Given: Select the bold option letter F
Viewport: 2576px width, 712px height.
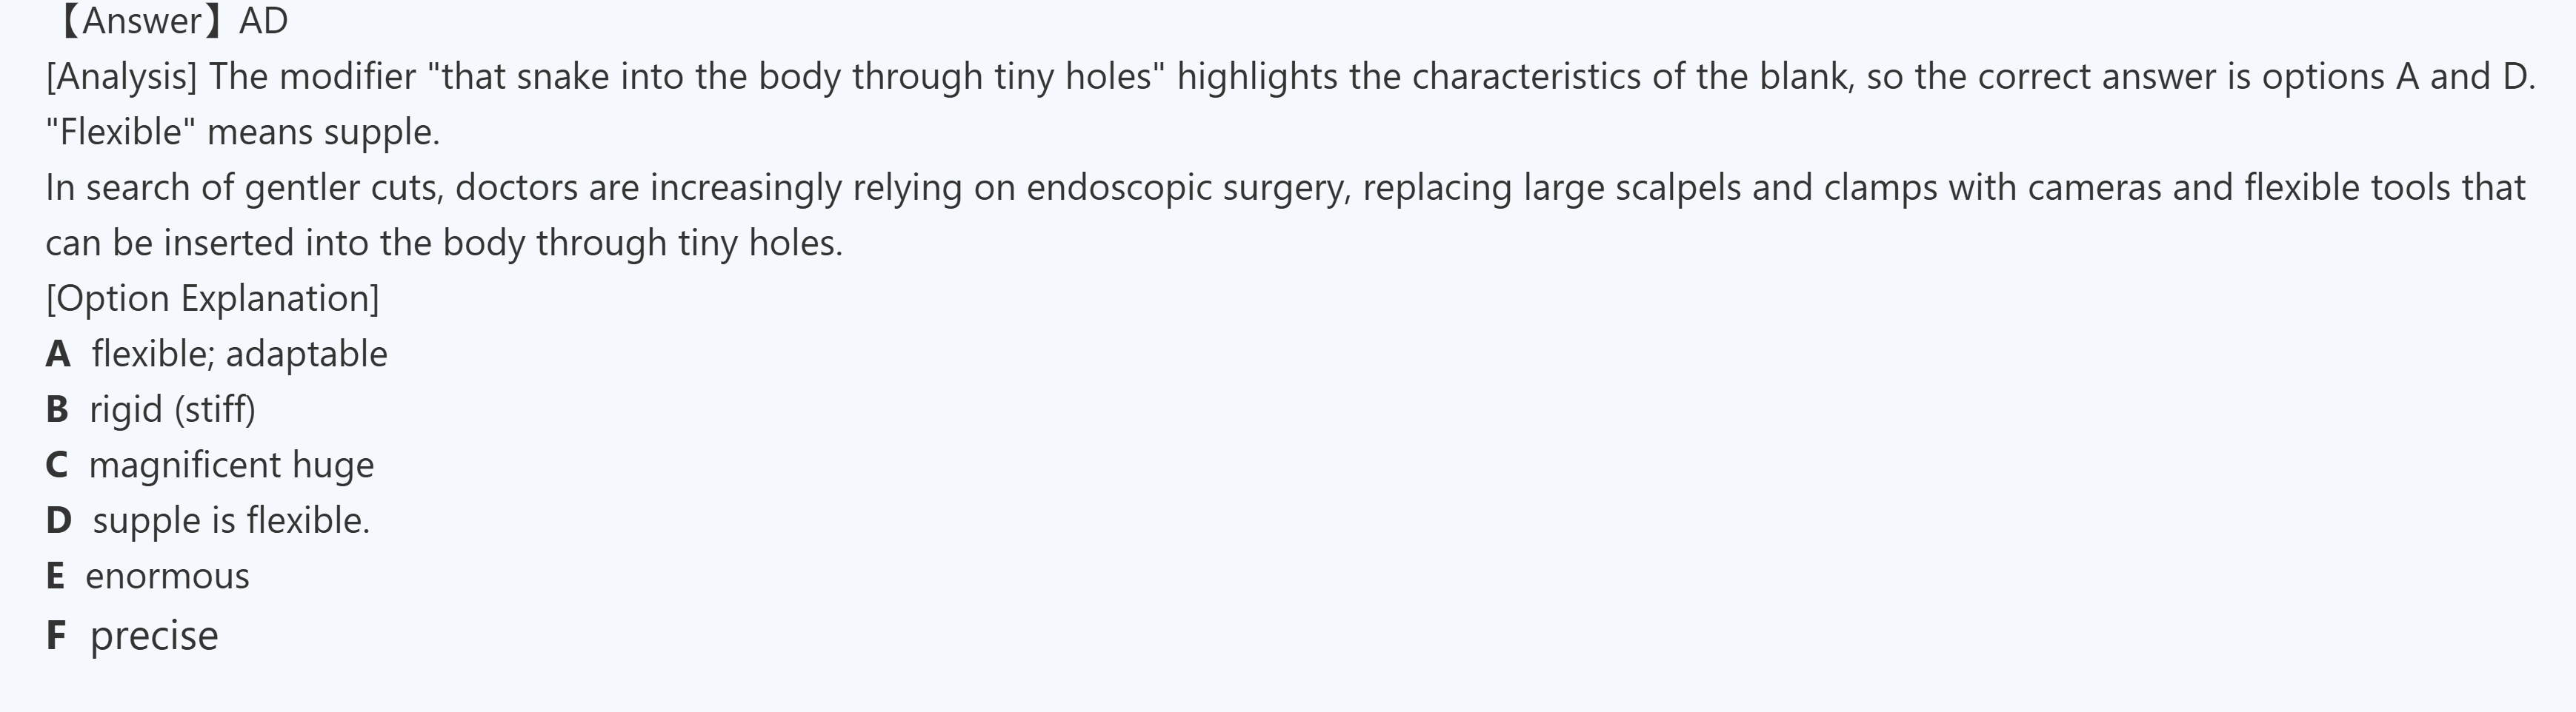Looking at the screenshot, I should coord(56,635).
